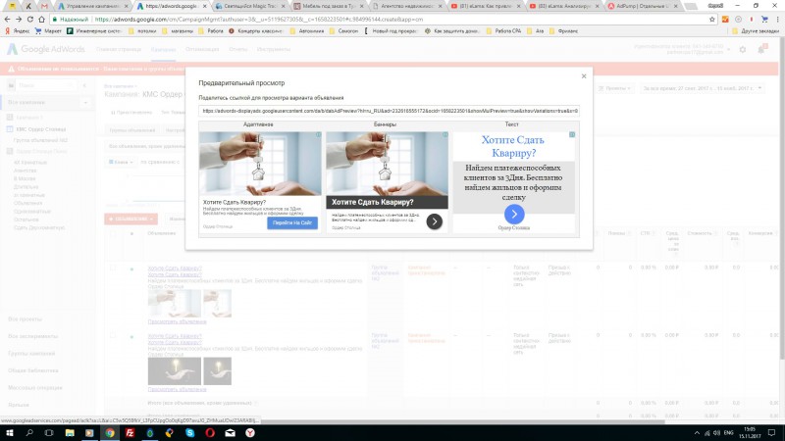This screenshot has width=785, height=441.
Task: Open the 'Работа CPA' bookmarks folder
Action: 503,31
